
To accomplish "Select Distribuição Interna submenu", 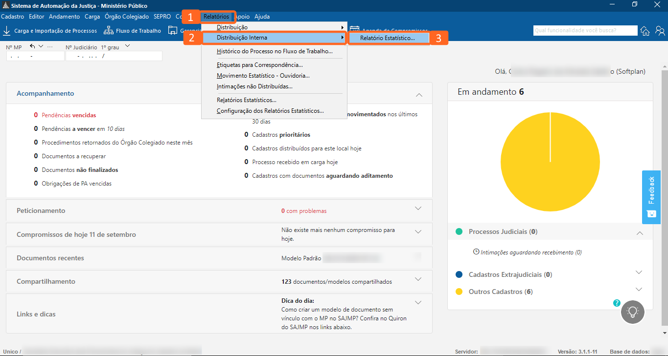I will pos(274,37).
